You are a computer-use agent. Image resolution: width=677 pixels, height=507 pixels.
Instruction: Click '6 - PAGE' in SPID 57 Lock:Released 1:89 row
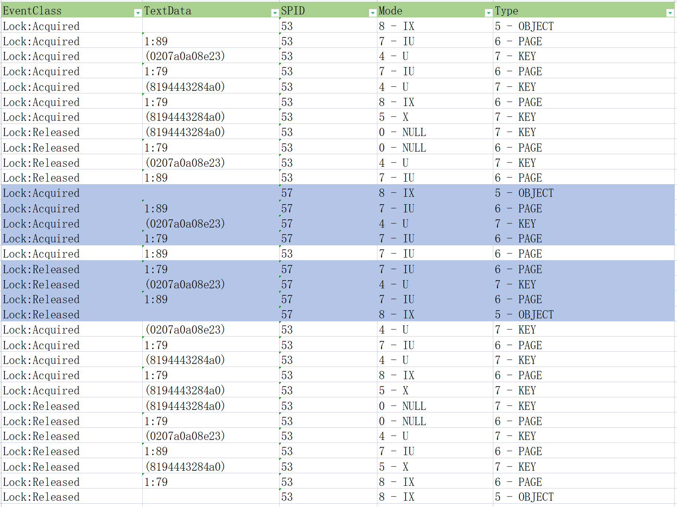518,299
